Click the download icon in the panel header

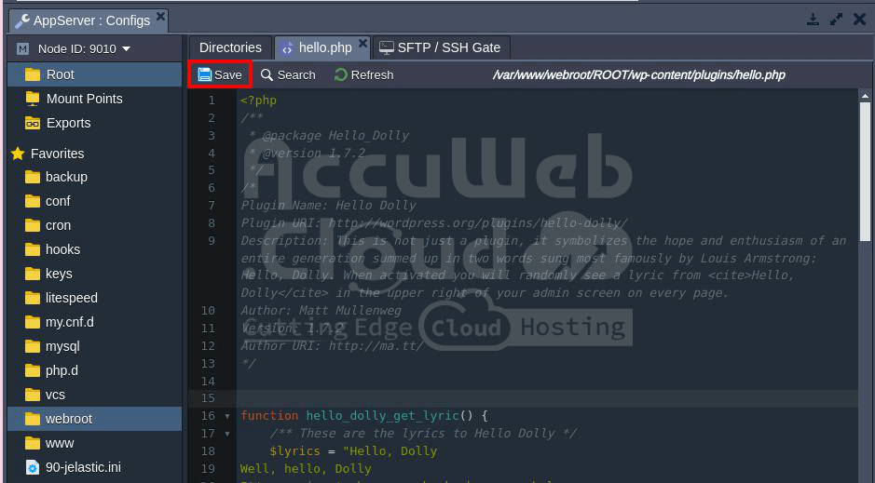813,20
